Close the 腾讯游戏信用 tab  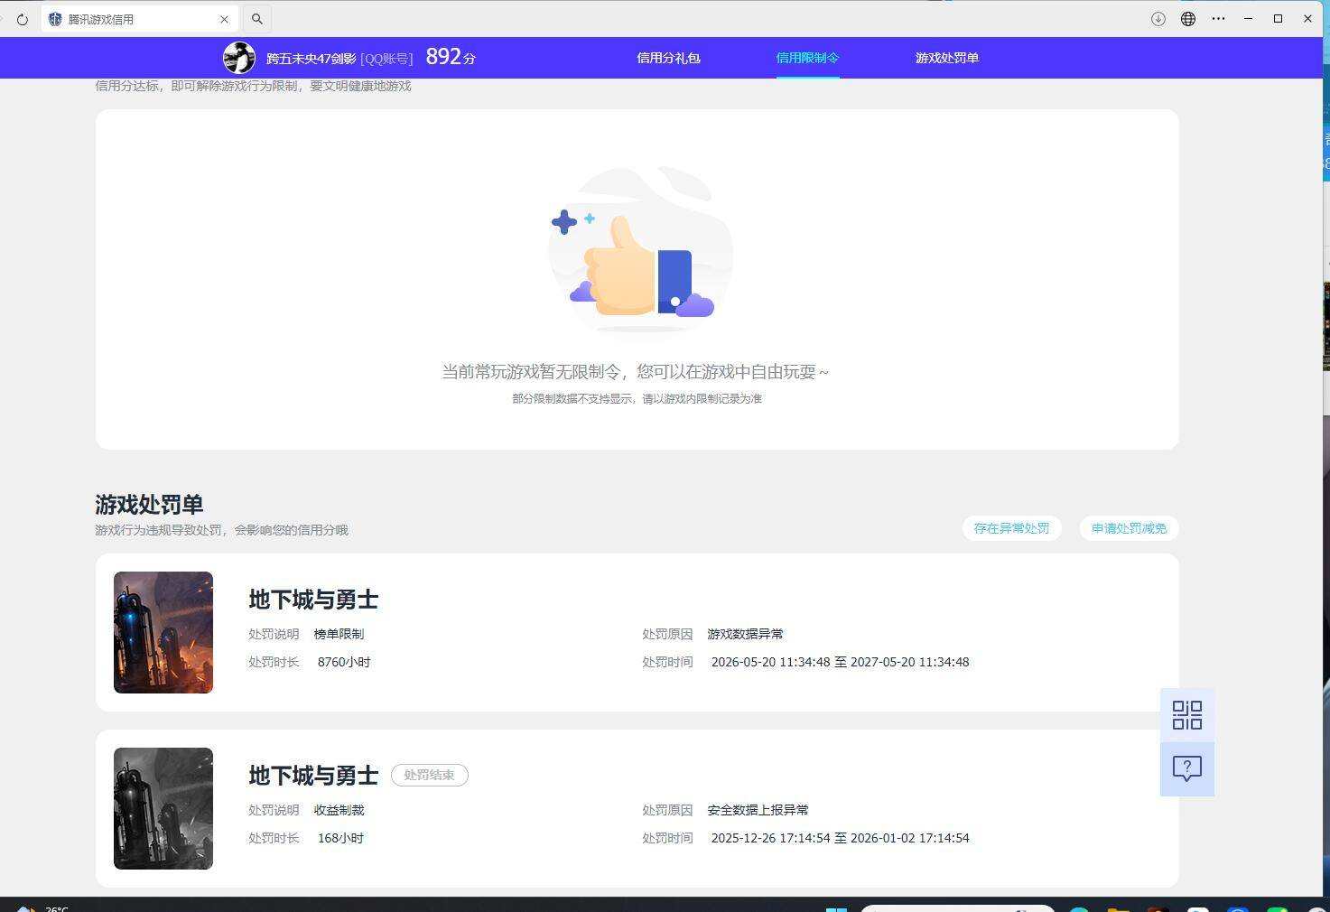pos(225,19)
